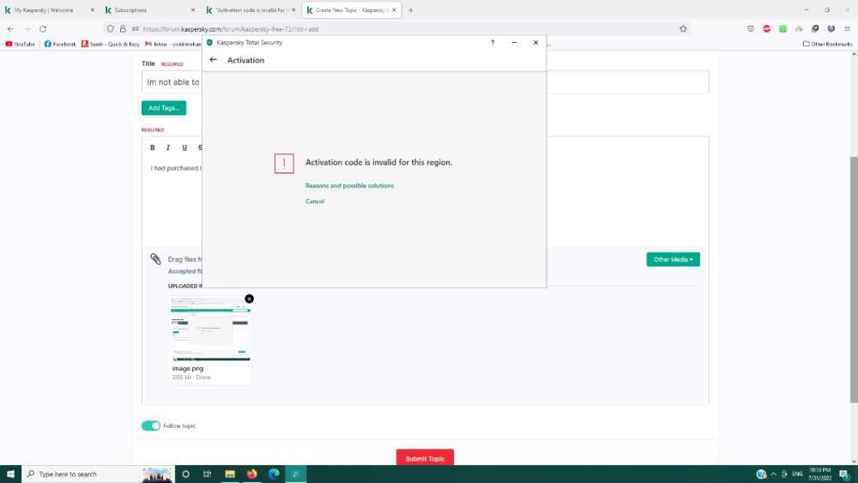Open Microsoft Edge from the taskbar
The height and width of the screenshot is (483, 858).
pyautogui.click(x=274, y=474)
